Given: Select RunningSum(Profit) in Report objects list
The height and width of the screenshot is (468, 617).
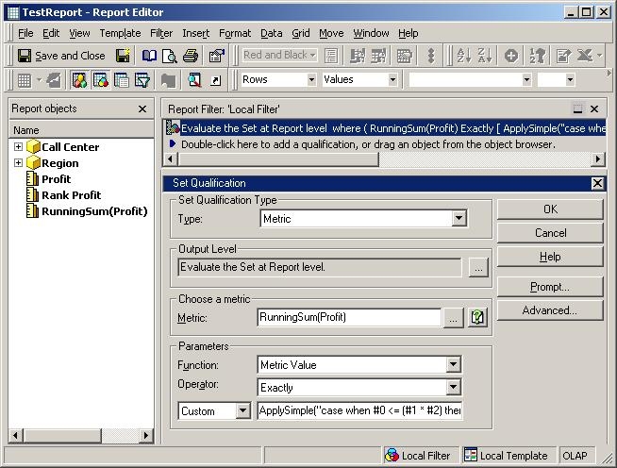Looking at the screenshot, I should click(x=94, y=211).
